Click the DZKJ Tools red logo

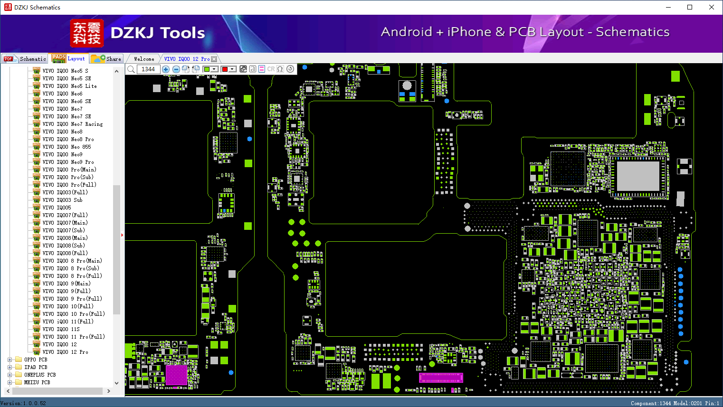tap(86, 33)
